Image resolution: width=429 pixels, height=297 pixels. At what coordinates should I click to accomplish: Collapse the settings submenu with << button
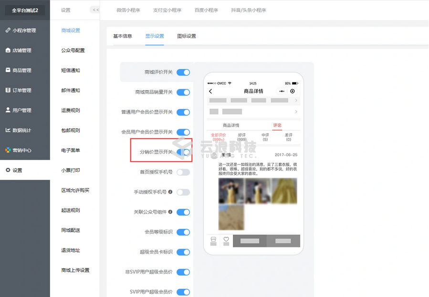click(95, 10)
